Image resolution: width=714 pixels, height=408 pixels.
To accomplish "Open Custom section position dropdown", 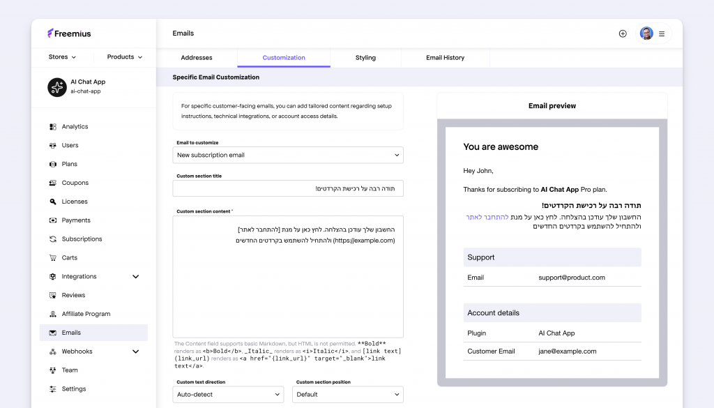I will (x=348, y=394).
